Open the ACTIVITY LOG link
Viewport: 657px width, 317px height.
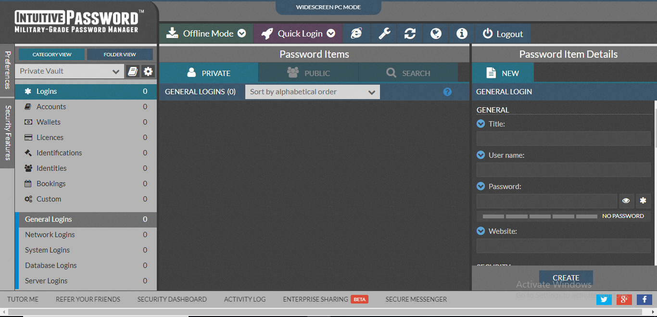click(x=245, y=299)
